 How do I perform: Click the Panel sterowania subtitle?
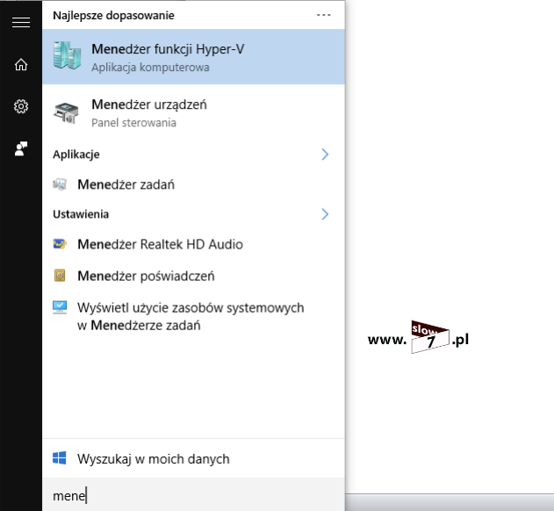[x=133, y=123]
